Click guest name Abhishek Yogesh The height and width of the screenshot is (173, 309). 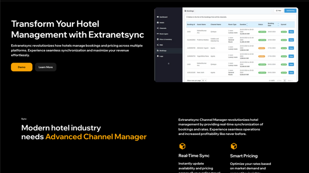point(203,48)
